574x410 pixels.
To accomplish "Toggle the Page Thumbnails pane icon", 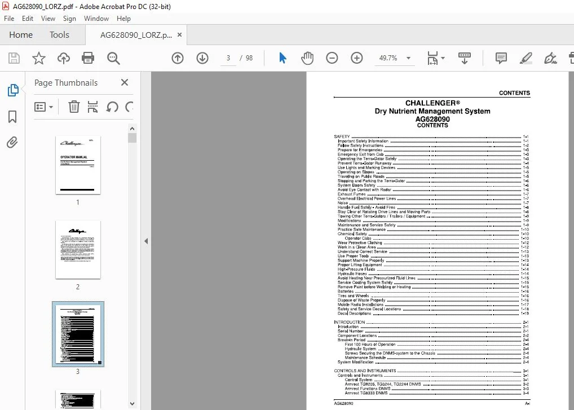I will pos(13,90).
